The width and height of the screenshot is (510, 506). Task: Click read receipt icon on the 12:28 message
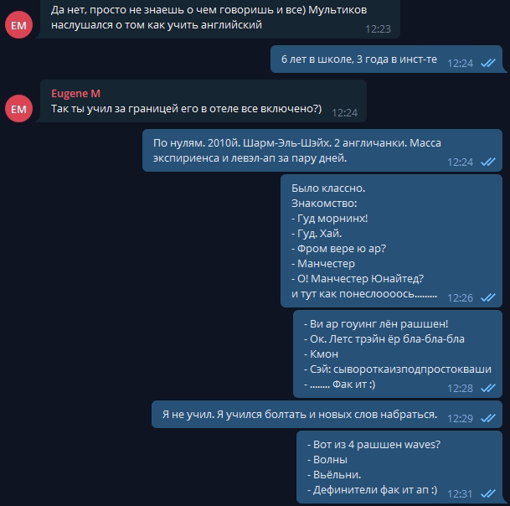[x=487, y=388]
